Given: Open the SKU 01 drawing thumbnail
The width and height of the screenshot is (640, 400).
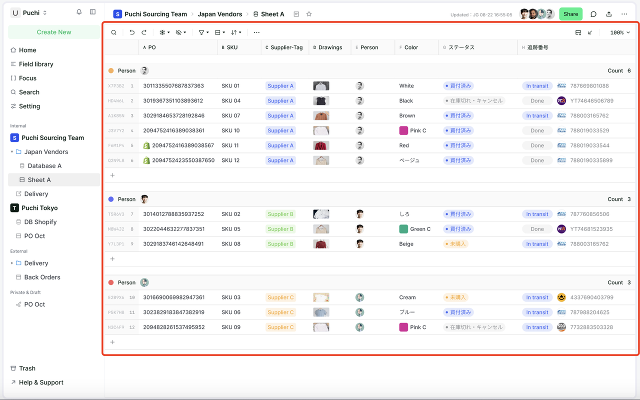Looking at the screenshot, I should (321, 85).
